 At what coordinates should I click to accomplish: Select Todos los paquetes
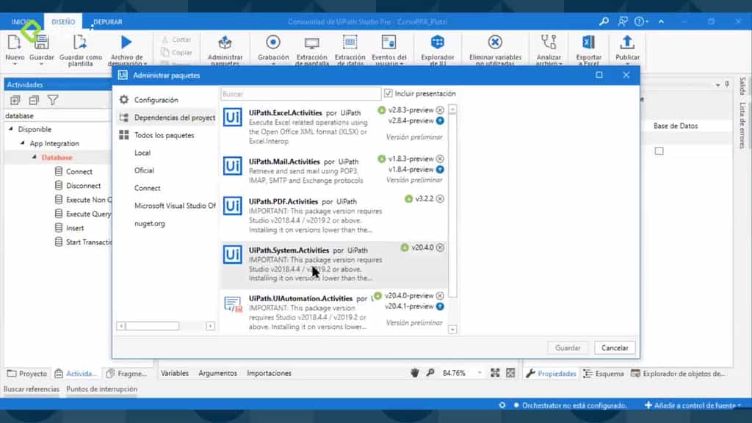[164, 135]
